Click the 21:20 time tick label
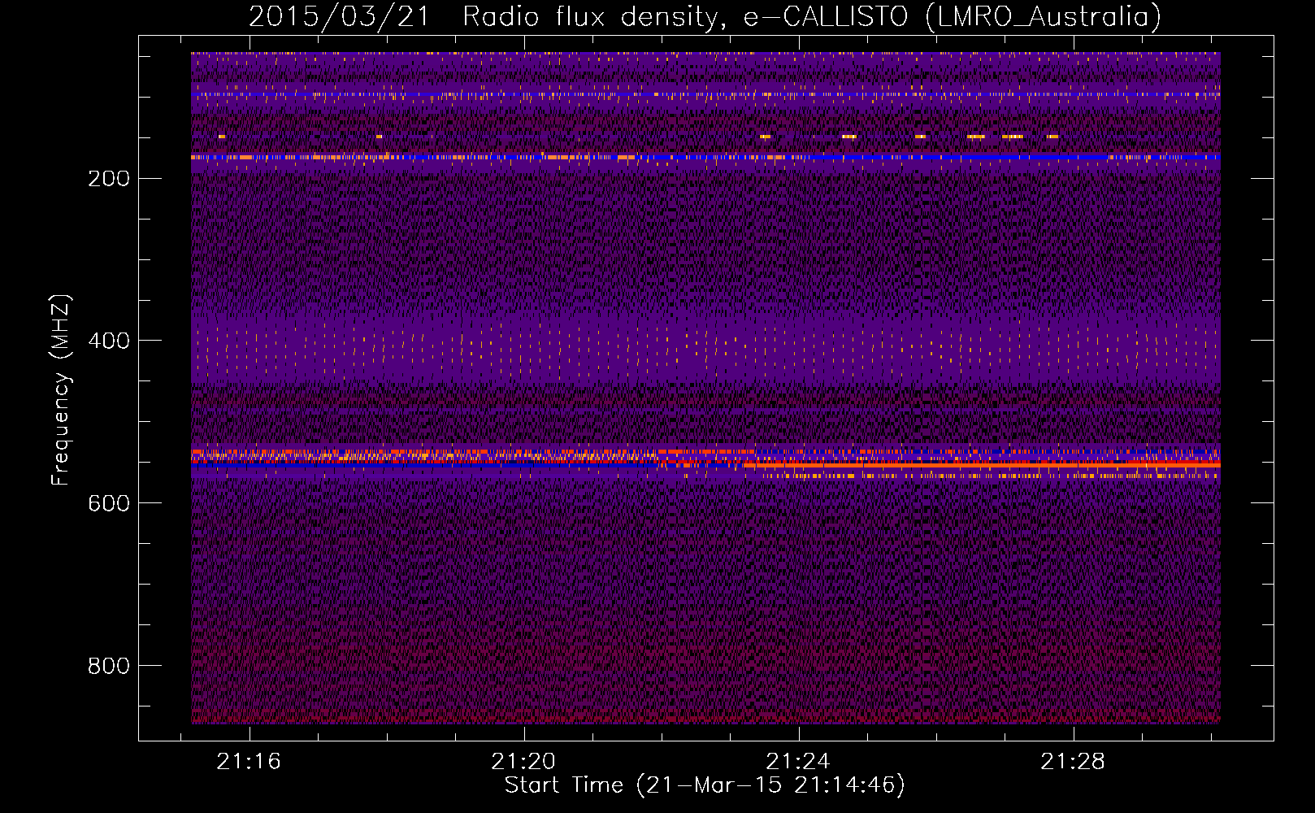The width and height of the screenshot is (1315, 813). (523, 762)
